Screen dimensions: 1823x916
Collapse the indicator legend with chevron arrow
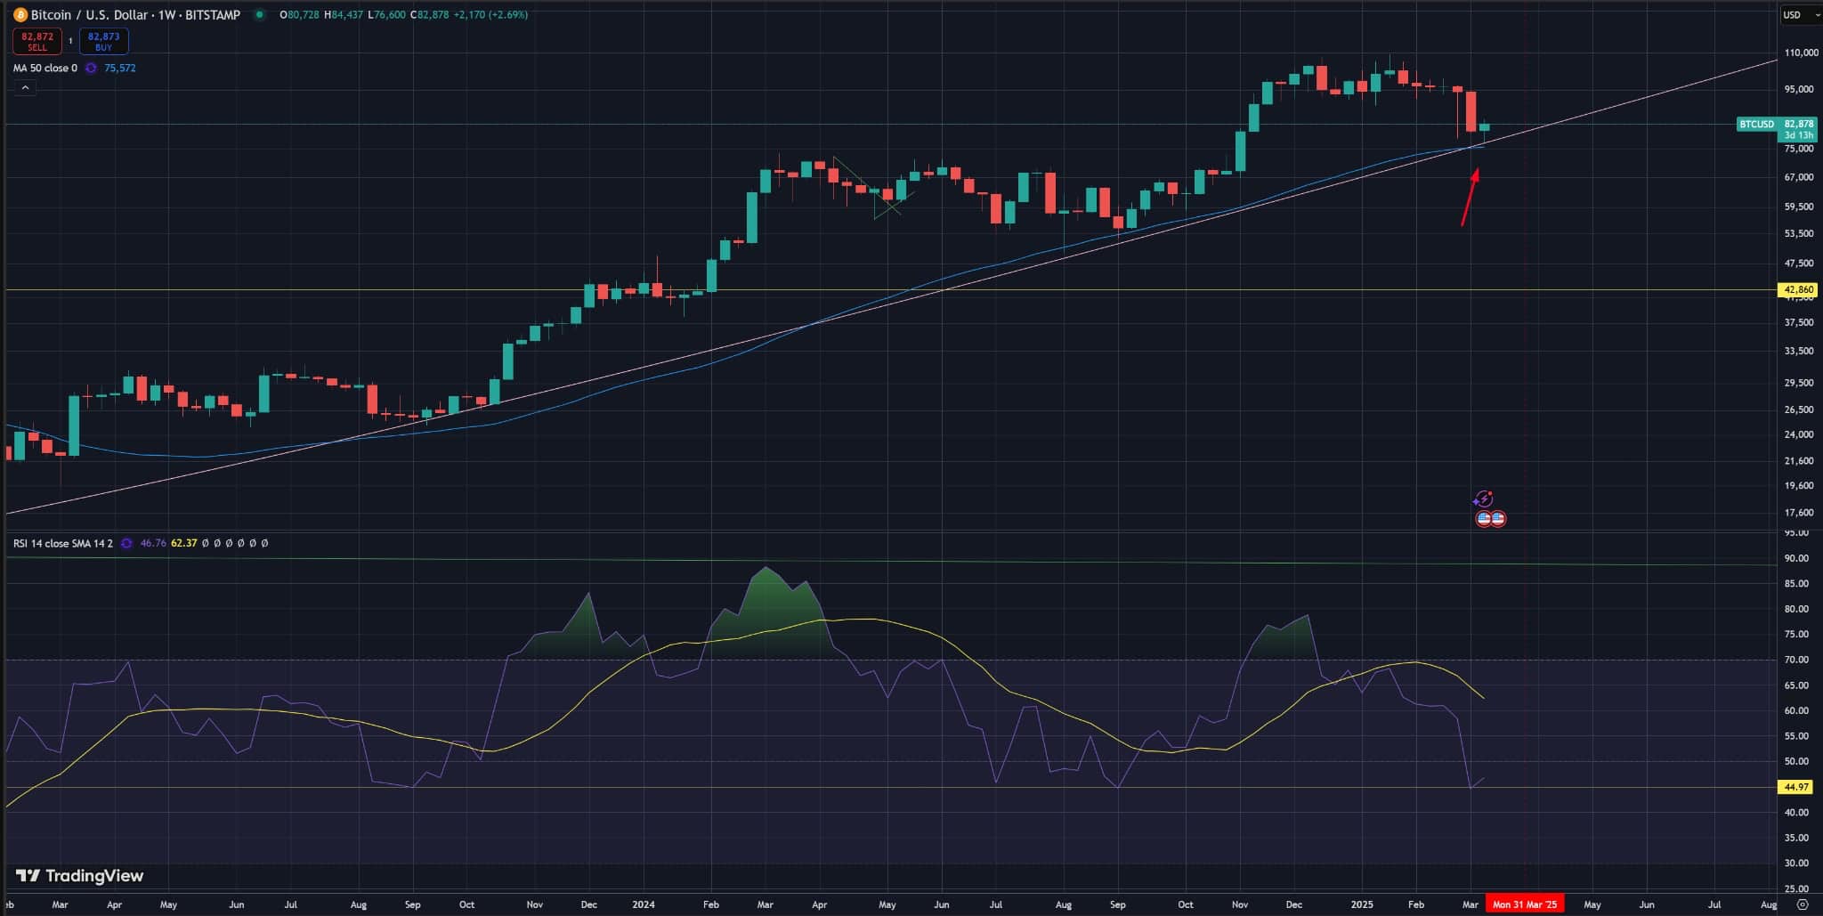tap(25, 88)
